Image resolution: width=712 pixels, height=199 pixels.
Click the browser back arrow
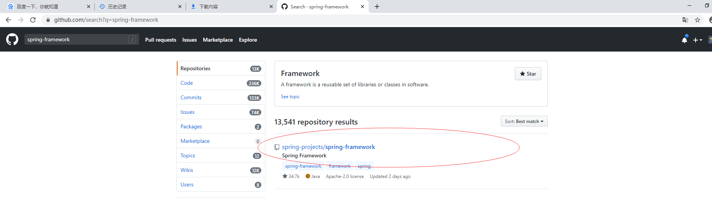pos(8,20)
